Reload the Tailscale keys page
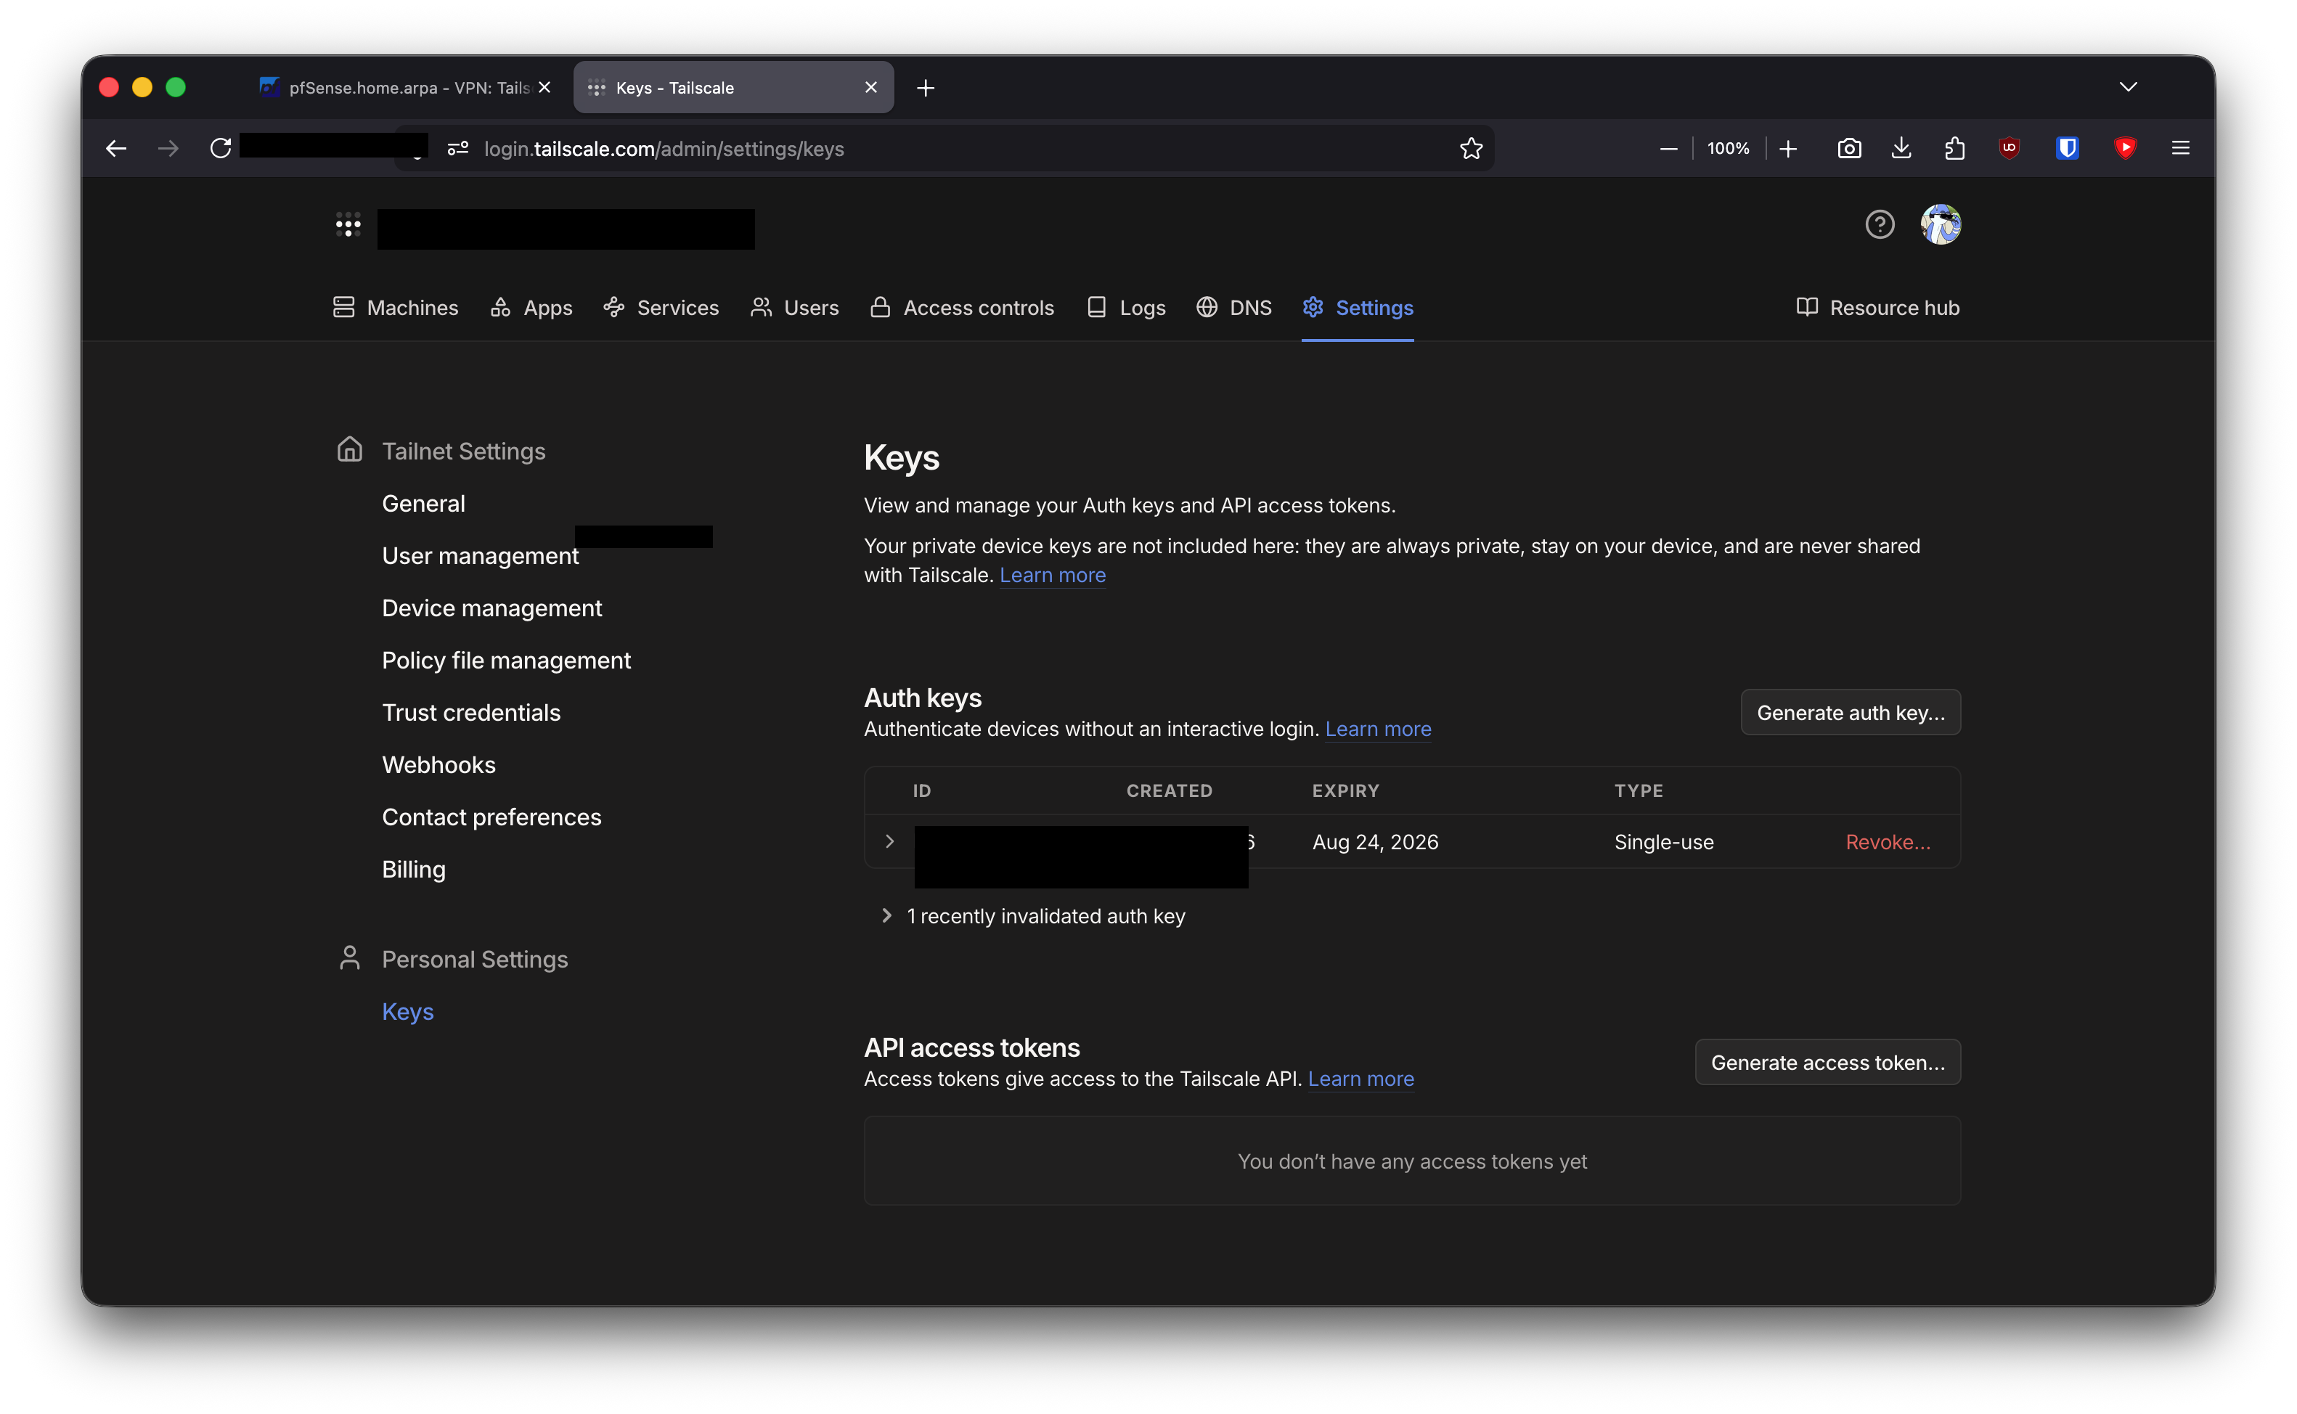Screen dimensions: 2297x1414 pos(221,149)
